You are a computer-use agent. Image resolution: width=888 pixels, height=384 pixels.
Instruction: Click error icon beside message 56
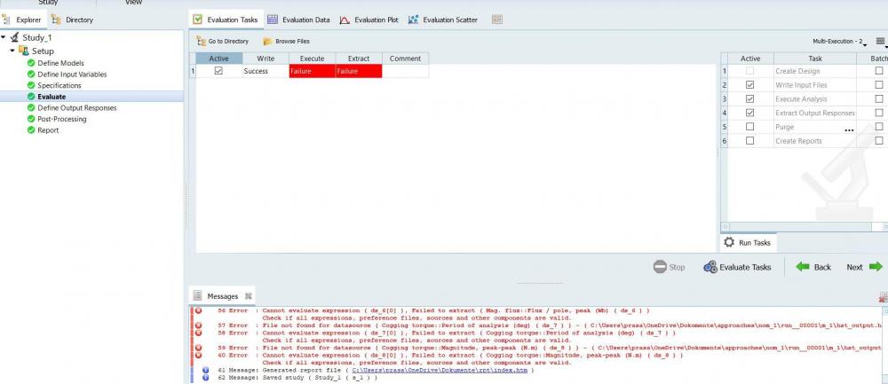coord(198,310)
